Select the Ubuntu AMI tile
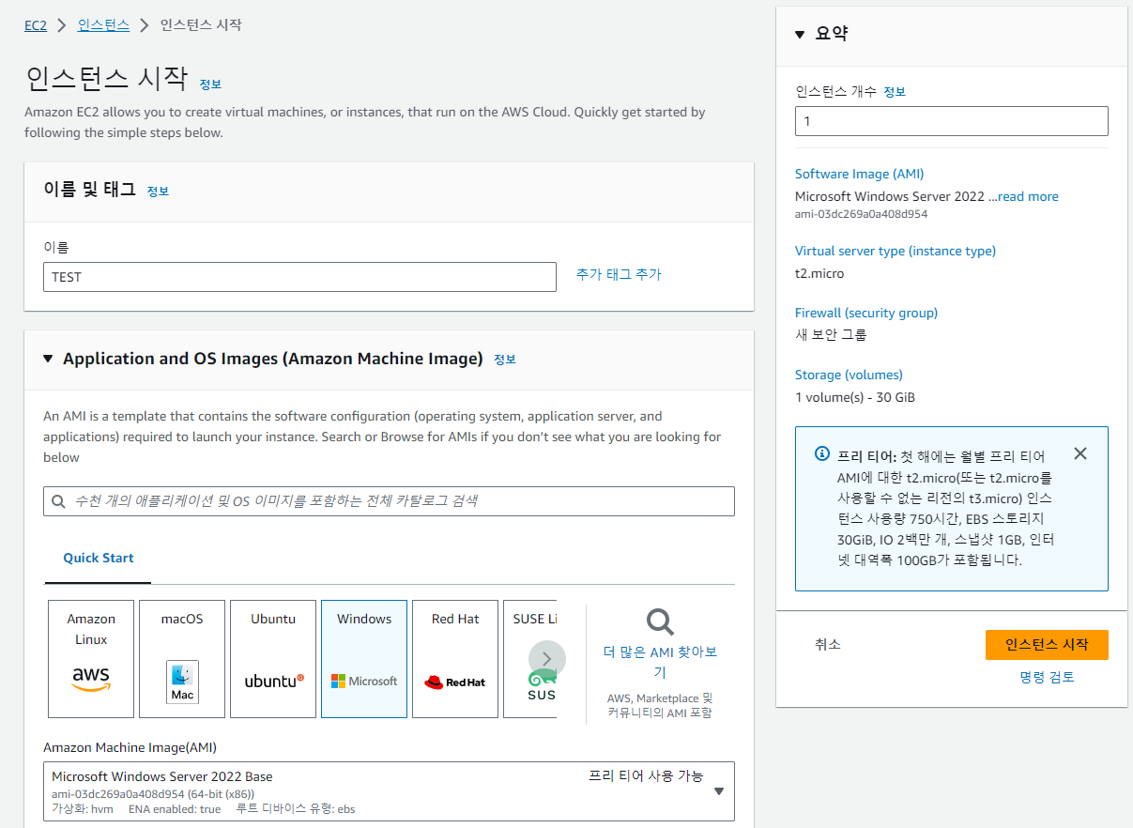Image resolution: width=1133 pixels, height=828 pixels. (273, 659)
